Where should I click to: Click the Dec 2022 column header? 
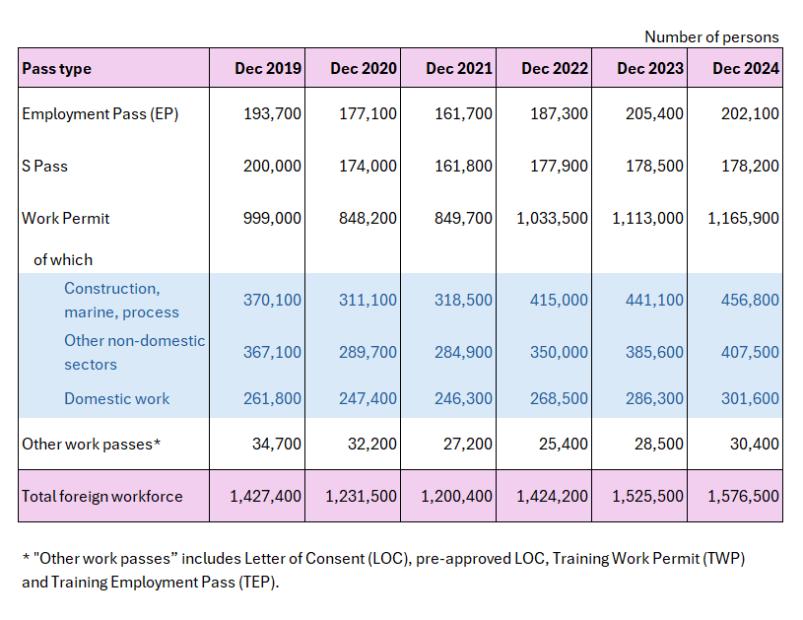554,68
